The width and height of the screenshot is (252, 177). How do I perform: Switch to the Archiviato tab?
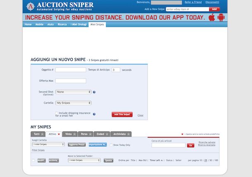pos(121,134)
